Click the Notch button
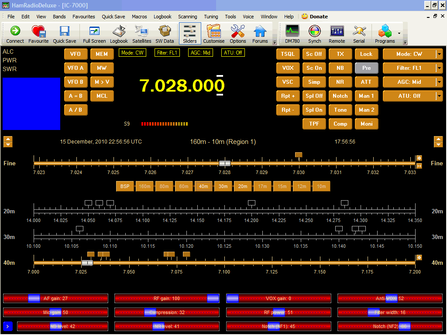The height and width of the screenshot is (335, 447). pos(340,96)
